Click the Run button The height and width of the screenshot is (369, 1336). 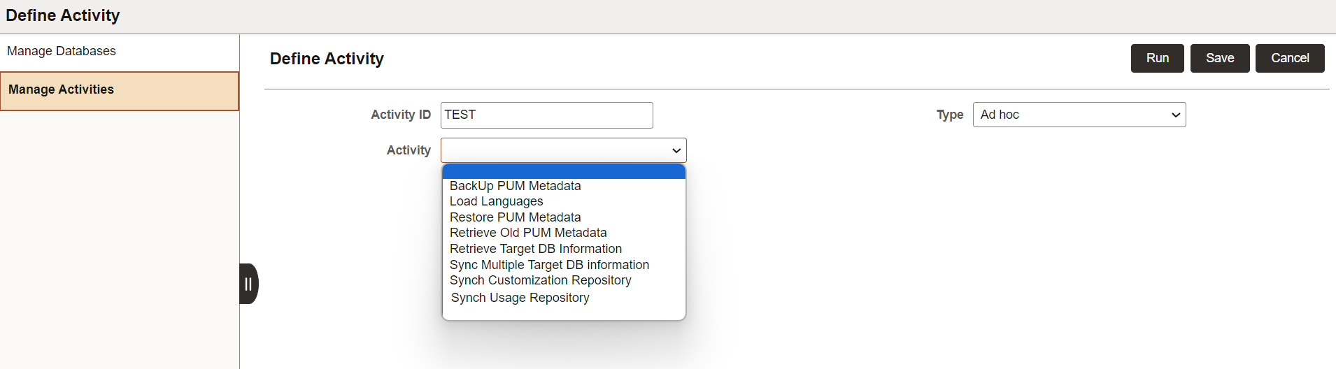coord(1158,58)
